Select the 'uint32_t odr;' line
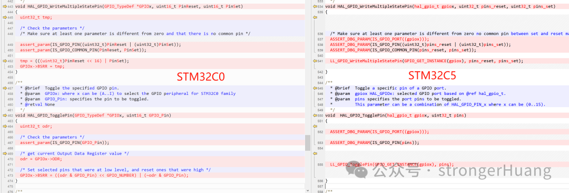 (36, 126)
